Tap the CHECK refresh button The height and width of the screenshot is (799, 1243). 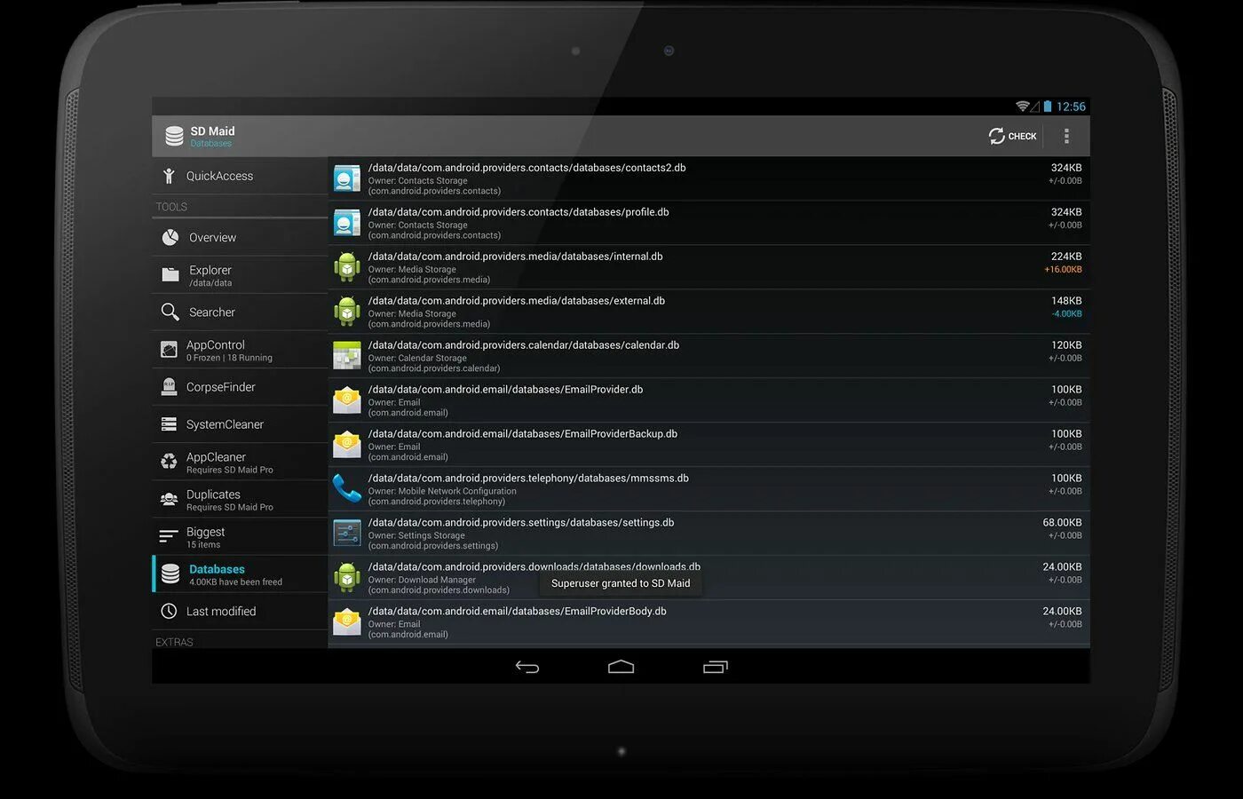click(1013, 136)
